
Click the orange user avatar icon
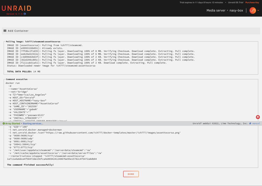253,11
